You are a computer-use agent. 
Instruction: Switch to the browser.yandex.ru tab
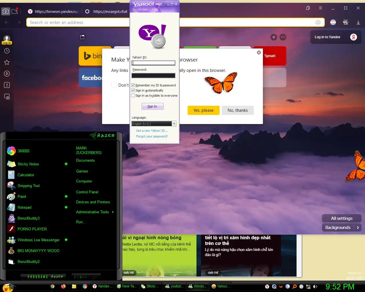click(x=54, y=11)
